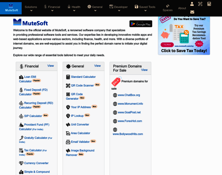This screenshot has width=222, height=175.
Task: Click the envelope contact icon
Action: 192,12
